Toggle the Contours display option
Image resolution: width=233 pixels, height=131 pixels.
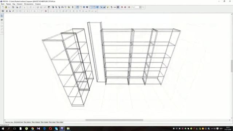91,7
